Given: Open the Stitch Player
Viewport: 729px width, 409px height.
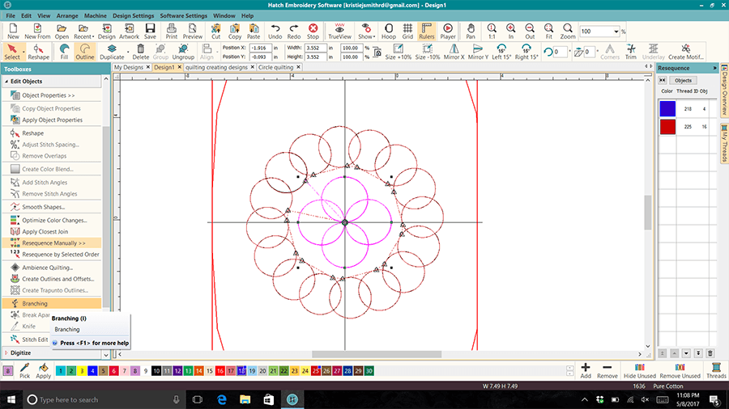Looking at the screenshot, I should point(447,31).
